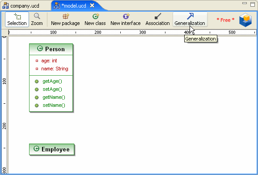Click the public dot beside setName()

pyautogui.click(x=37, y=106)
